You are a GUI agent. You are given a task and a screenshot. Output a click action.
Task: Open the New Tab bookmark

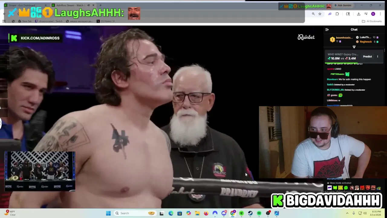24,21
